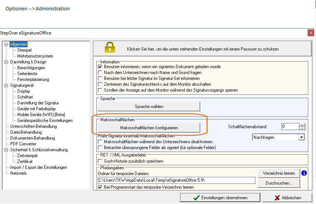
Task: Open Signaturgerät settings
Action: [22, 85]
